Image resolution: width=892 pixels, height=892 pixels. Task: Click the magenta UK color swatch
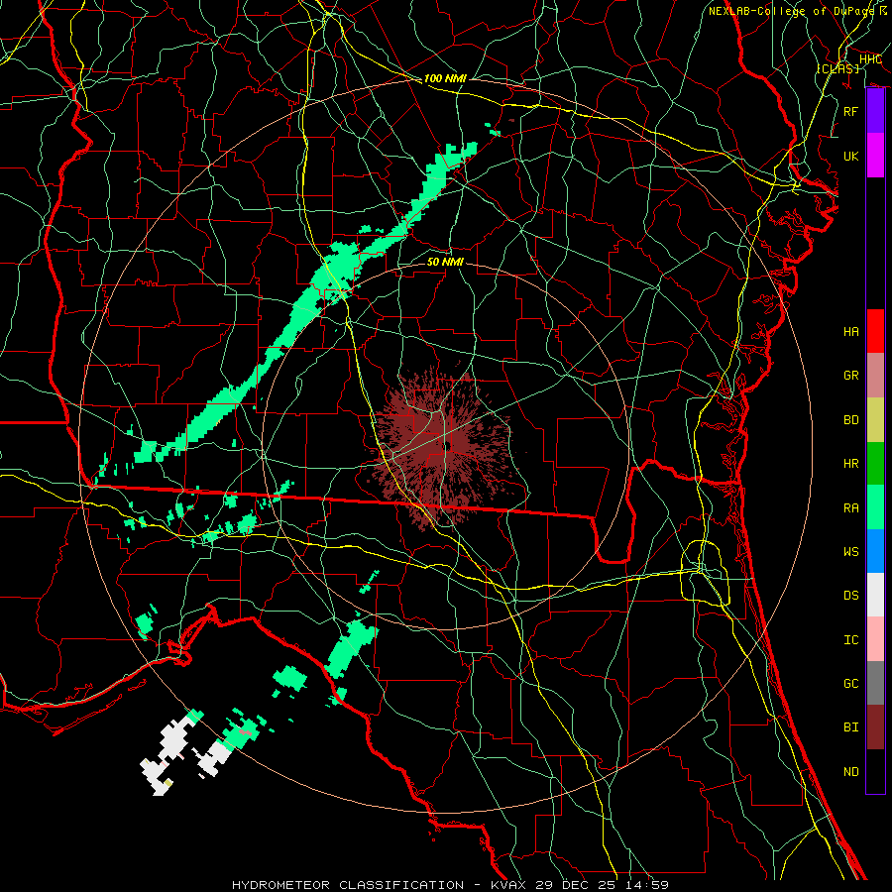point(875,156)
